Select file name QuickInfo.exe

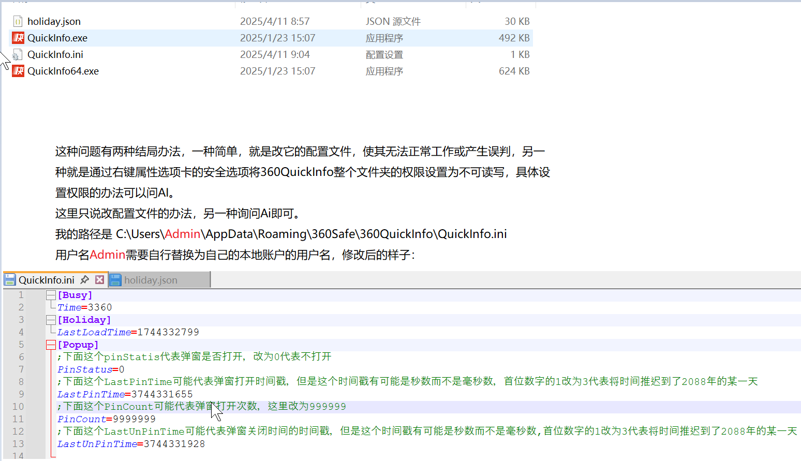click(x=57, y=38)
